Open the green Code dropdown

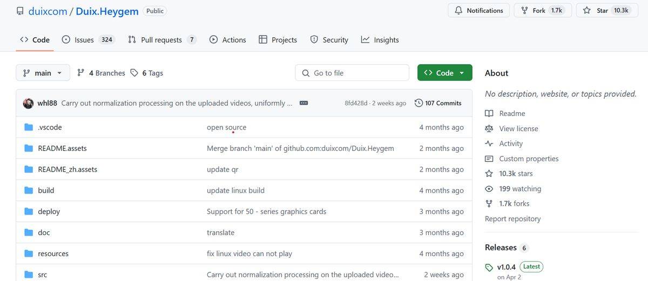tap(444, 73)
